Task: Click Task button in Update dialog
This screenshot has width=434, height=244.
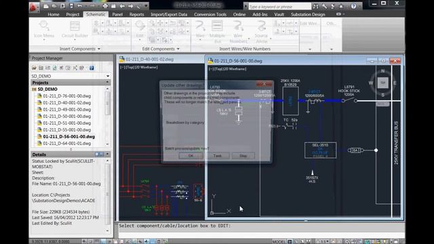Action: tap(217, 156)
